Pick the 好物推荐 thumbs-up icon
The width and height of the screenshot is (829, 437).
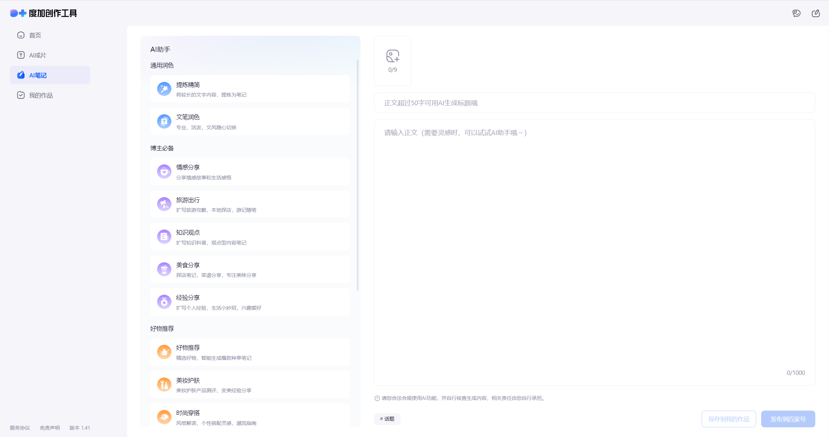[164, 352]
